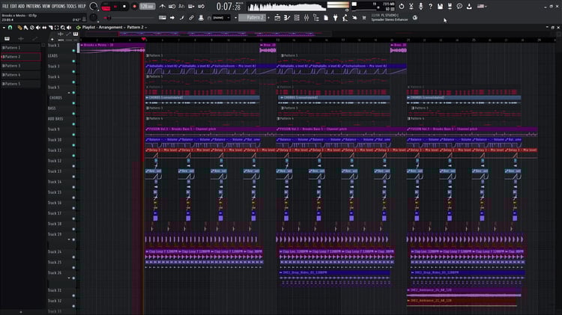Open the Playlist view icon

pos(277,17)
